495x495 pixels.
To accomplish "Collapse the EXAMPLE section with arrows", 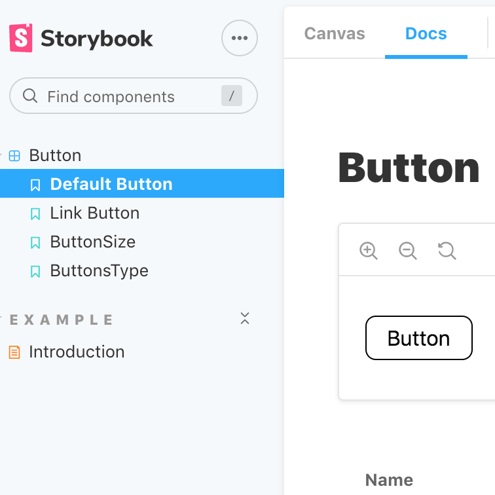I will [245, 318].
